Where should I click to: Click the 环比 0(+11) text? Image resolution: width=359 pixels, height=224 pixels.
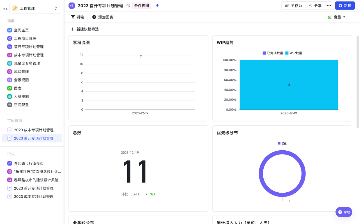point(131,194)
